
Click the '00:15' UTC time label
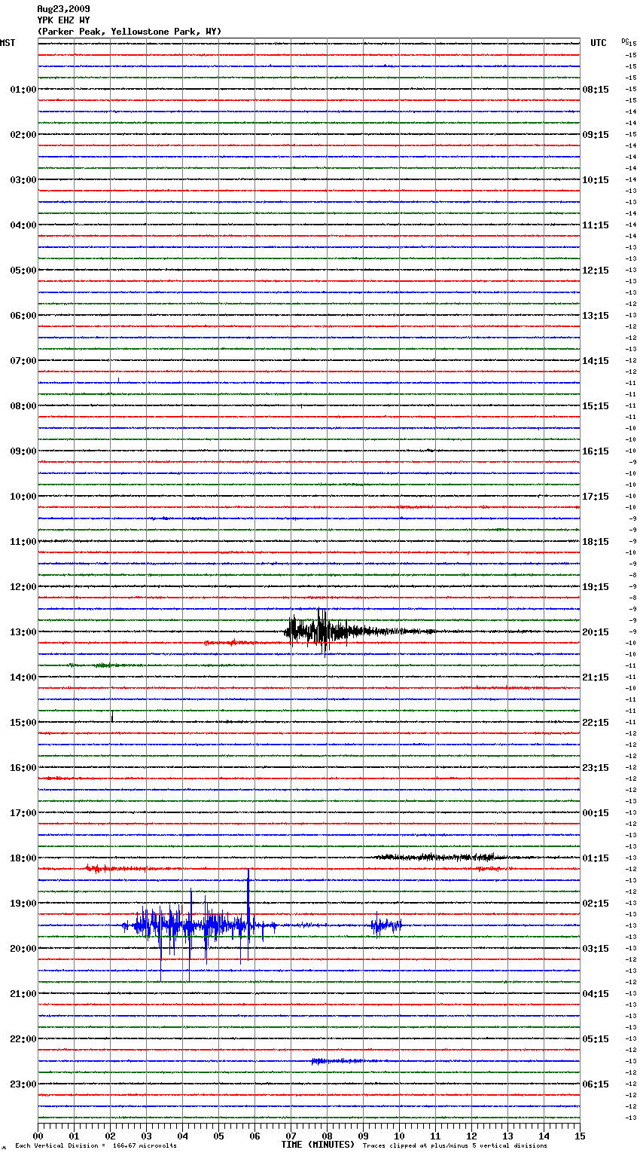click(x=596, y=813)
